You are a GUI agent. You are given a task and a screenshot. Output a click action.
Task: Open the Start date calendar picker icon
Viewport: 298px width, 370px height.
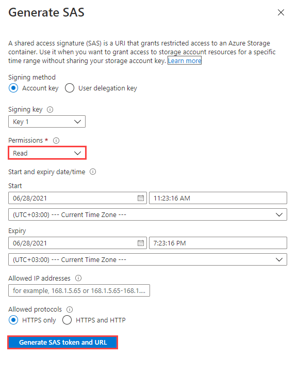pyautogui.click(x=141, y=198)
